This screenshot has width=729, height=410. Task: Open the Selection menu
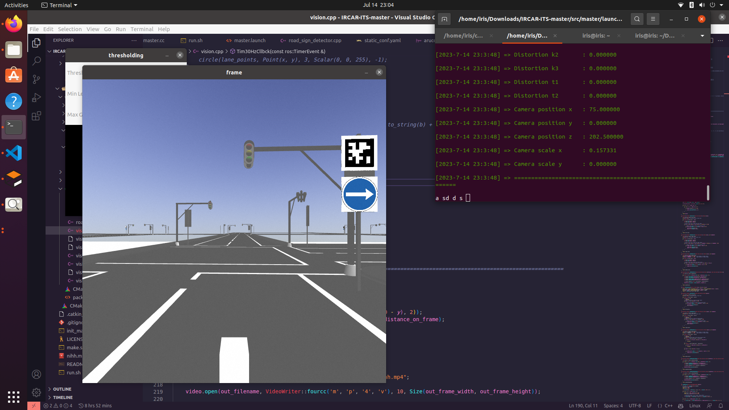(x=69, y=29)
